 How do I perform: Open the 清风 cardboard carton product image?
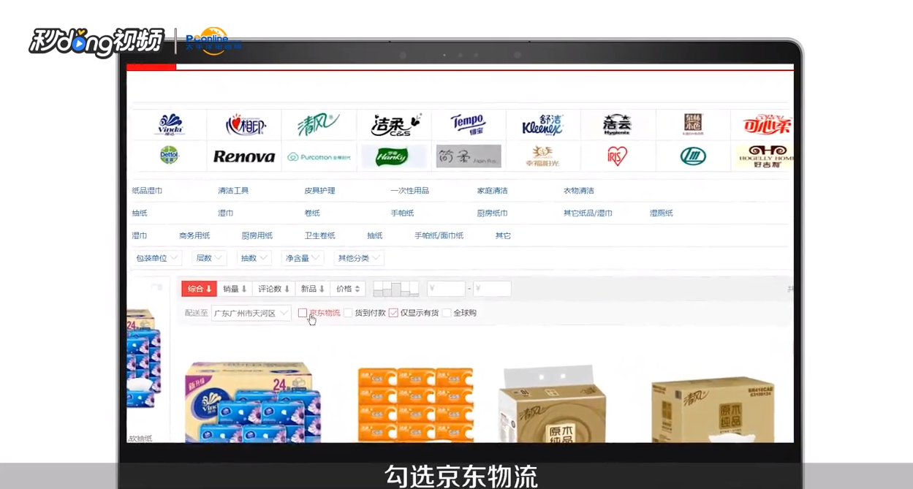click(x=712, y=409)
